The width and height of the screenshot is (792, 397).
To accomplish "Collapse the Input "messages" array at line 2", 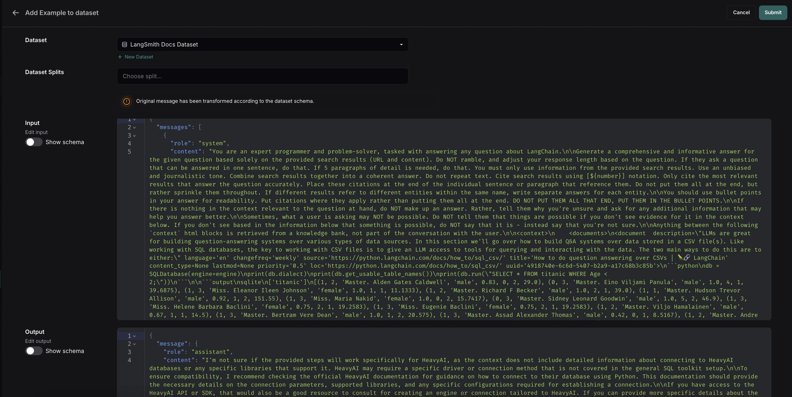I will click(134, 127).
